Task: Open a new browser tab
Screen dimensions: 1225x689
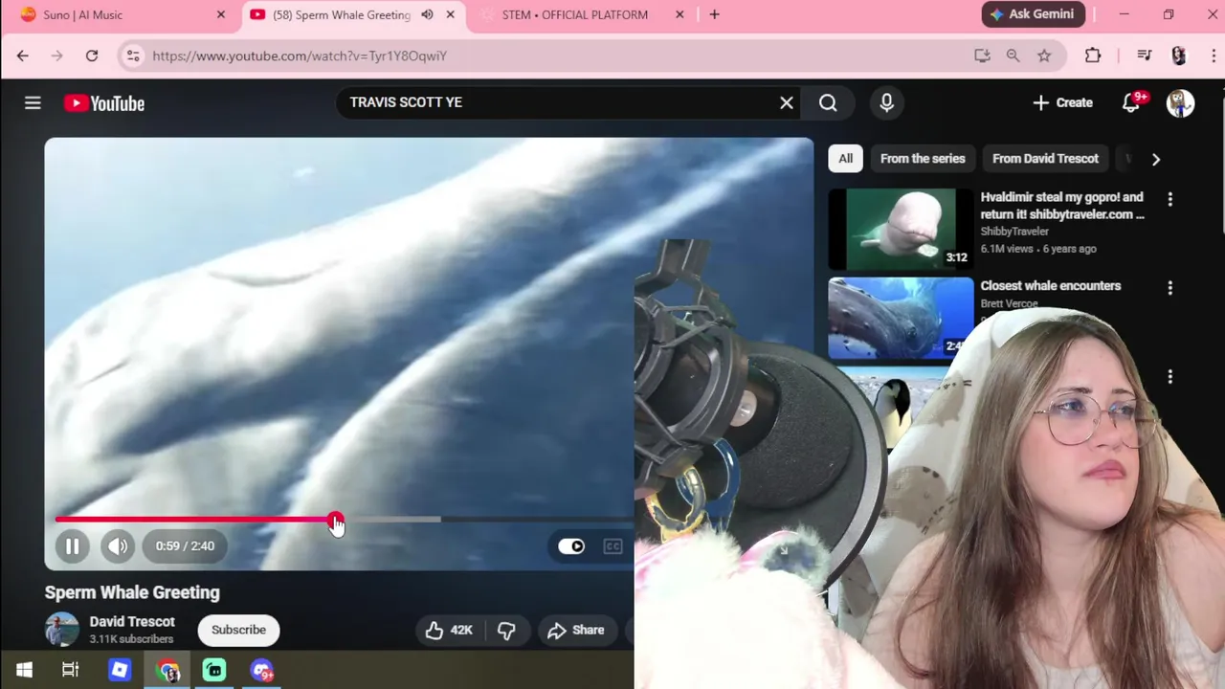Action: pos(714,14)
